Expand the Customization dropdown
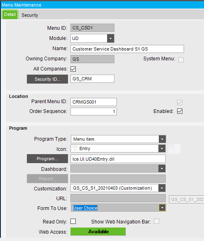204x241 pixels. pos(162,188)
